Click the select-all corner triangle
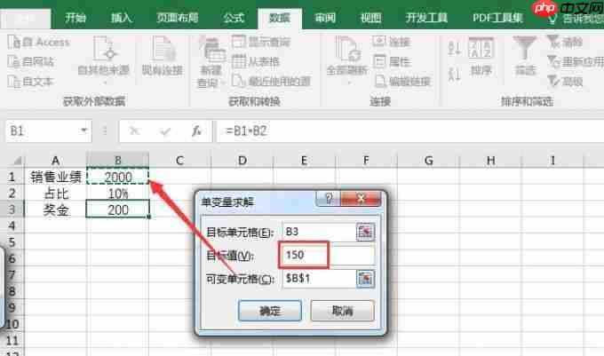 point(17,161)
